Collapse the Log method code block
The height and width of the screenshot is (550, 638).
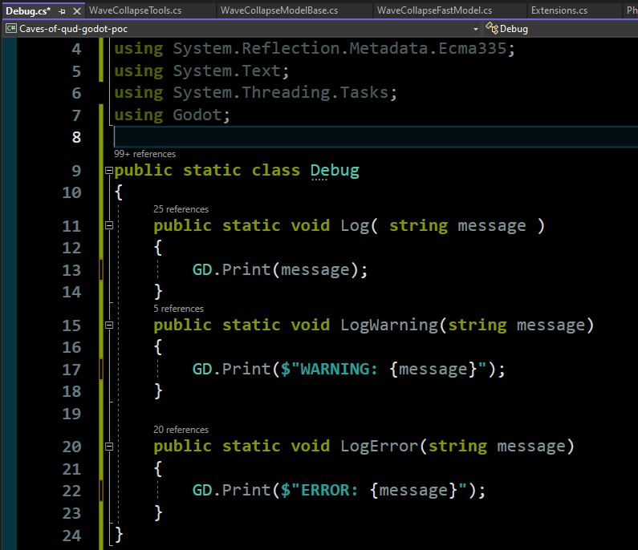tap(108, 226)
